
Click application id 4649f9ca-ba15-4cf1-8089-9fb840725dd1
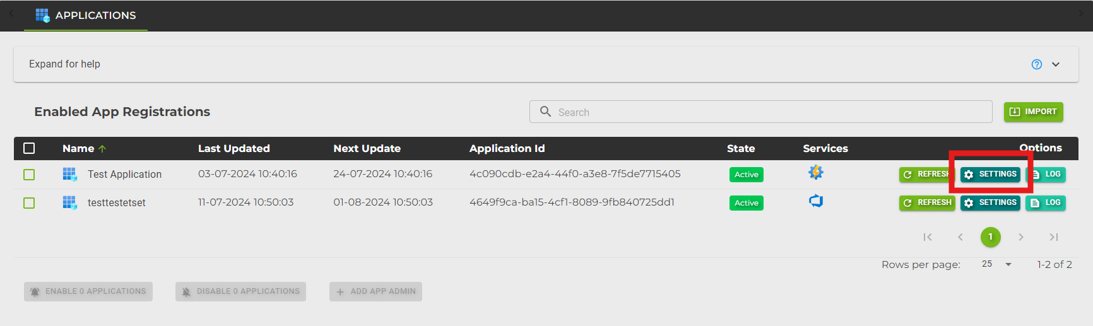click(x=572, y=202)
